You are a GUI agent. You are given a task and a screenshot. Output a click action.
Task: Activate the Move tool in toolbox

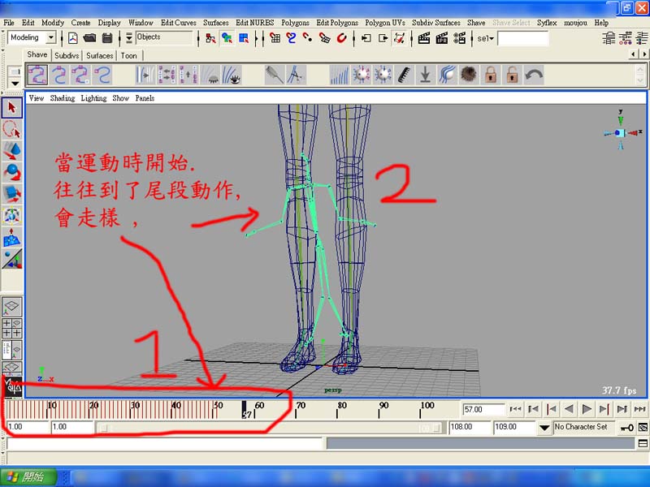pyautogui.click(x=11, y=151)
